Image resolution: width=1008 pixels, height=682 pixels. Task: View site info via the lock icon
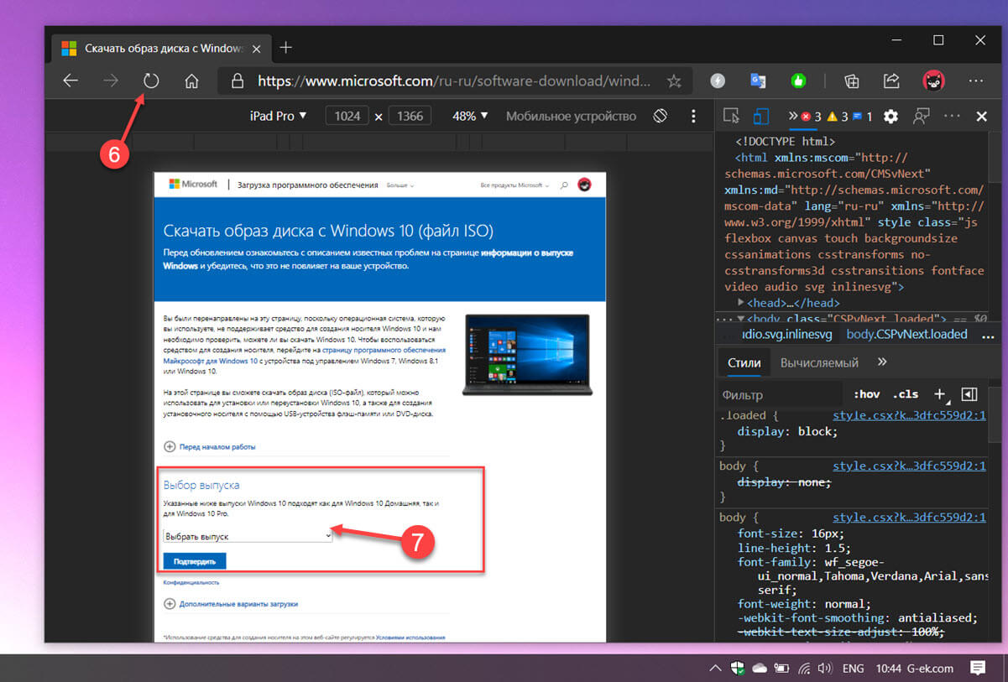pyautogui.click(x=238, y=81)
